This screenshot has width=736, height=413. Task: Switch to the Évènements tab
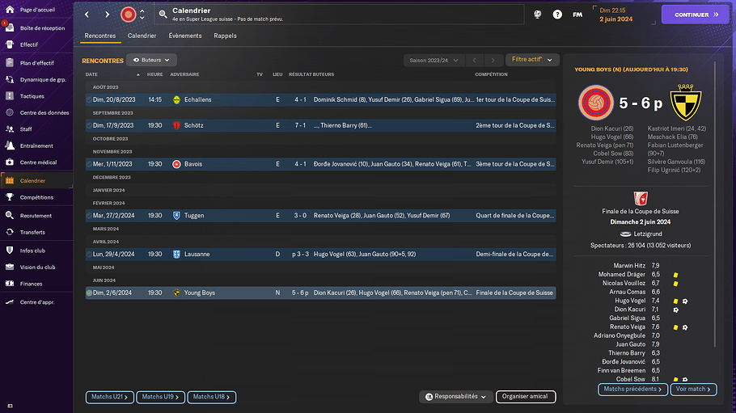tap(185, 36)
